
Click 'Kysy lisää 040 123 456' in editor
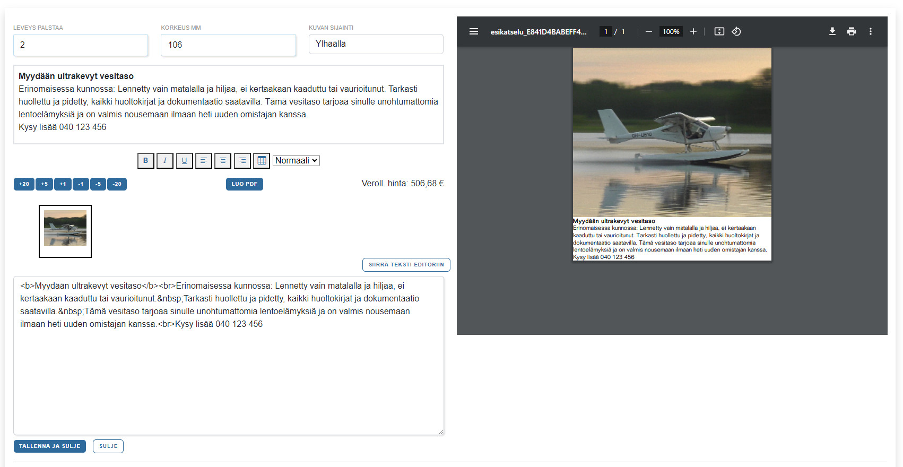coord(63,127)
